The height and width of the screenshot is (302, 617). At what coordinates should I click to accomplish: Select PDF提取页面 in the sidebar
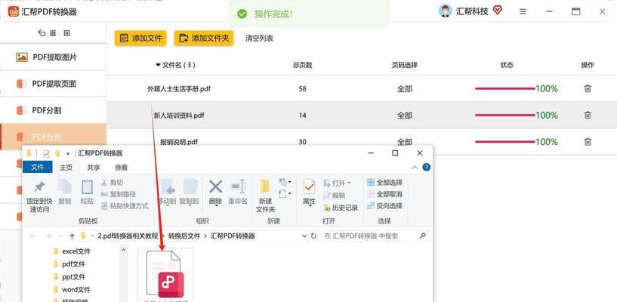tap(53, 84)
